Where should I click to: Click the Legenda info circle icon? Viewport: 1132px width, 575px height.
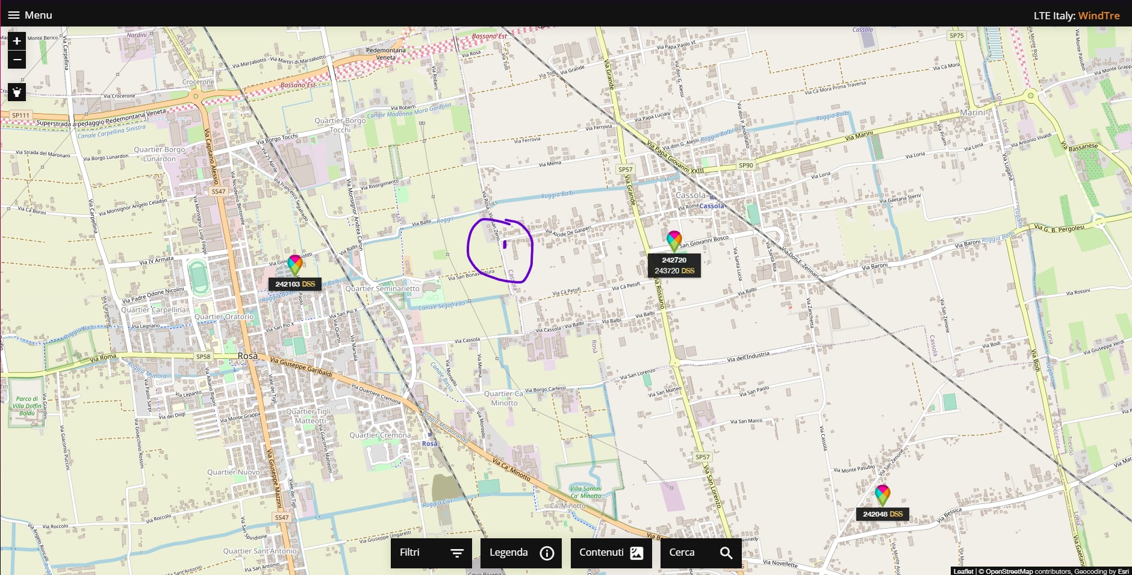click(547, 553)
